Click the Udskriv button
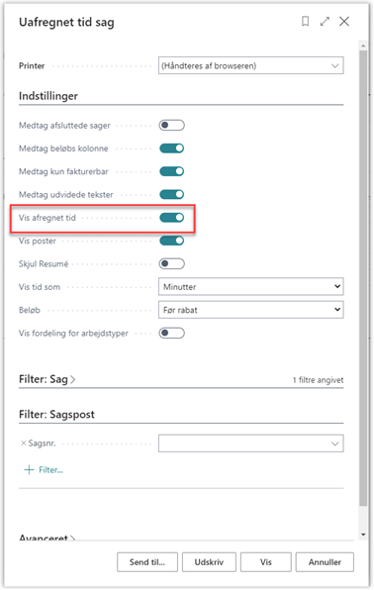The height and width of the screenshot is (590, 374). [209, 562]
